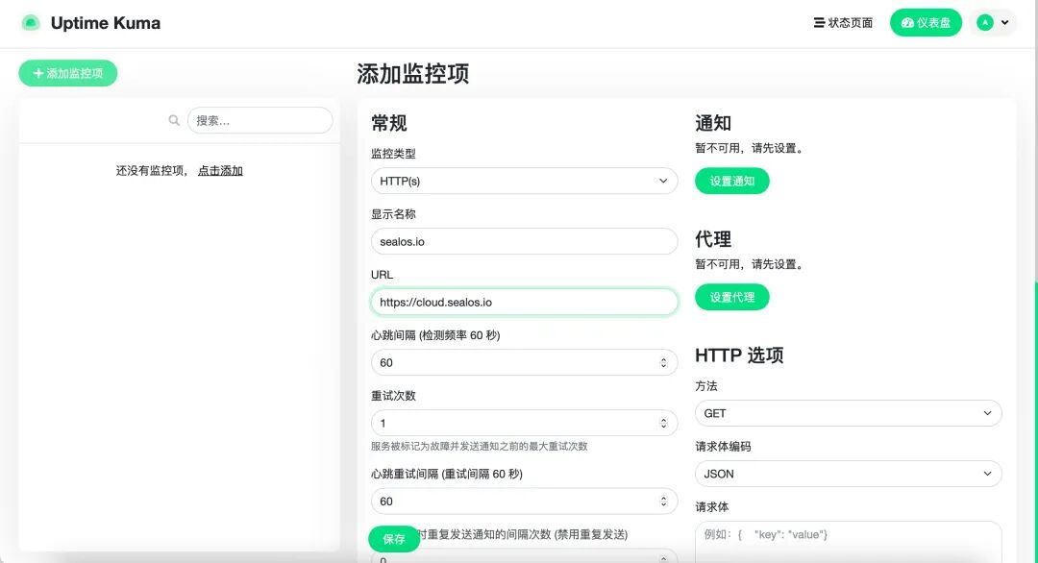Click the 保存 save button
The image size is (1038, 563).
tap(394, 539)
